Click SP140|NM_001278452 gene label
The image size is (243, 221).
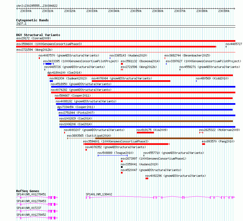(31, 215)
